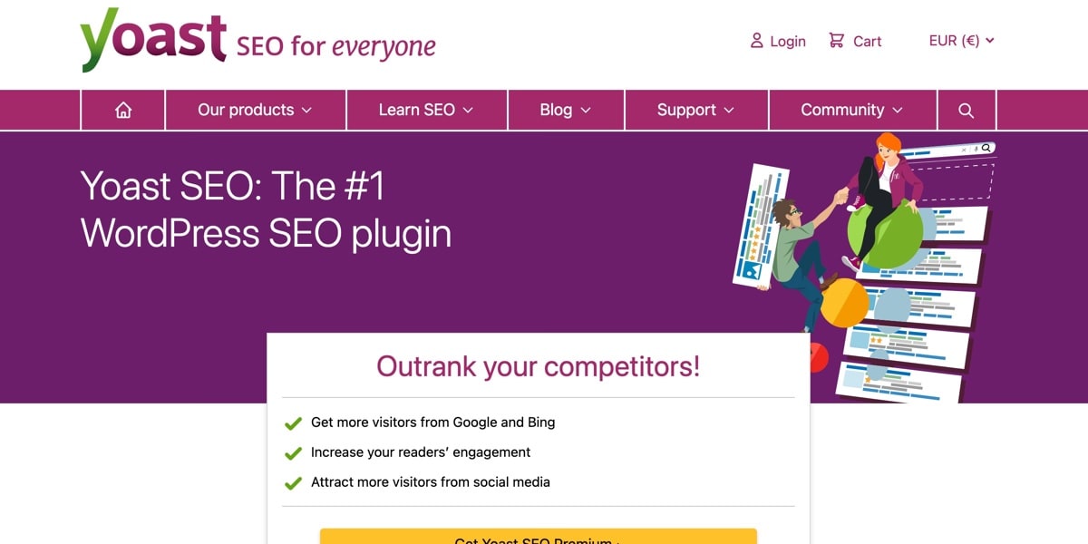Click checkmark beside social media visitors
Screen dimensions: 1088x544
[x=293, y=483]
